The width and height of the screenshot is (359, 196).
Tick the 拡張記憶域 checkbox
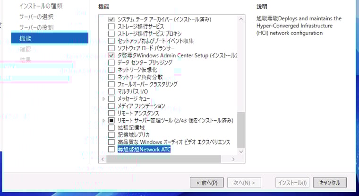pos(111,128)
